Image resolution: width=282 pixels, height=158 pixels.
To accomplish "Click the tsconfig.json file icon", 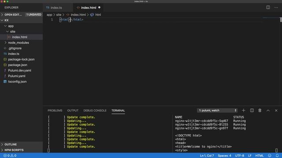I will point(5,82).
